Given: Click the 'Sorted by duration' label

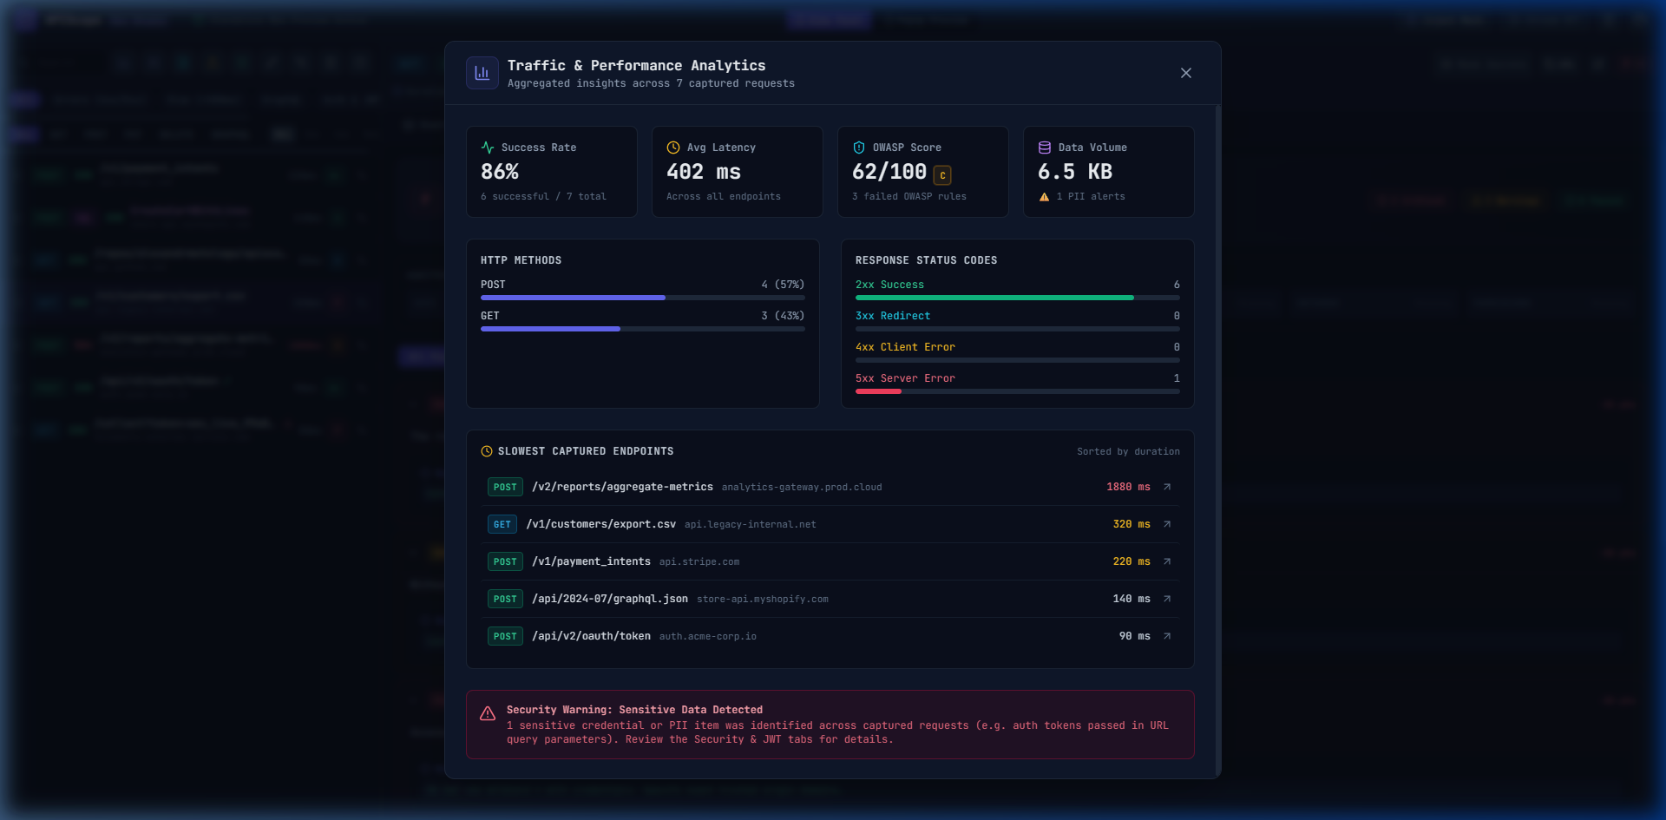Looking at the screenshot, I should tap(1128, 451).
